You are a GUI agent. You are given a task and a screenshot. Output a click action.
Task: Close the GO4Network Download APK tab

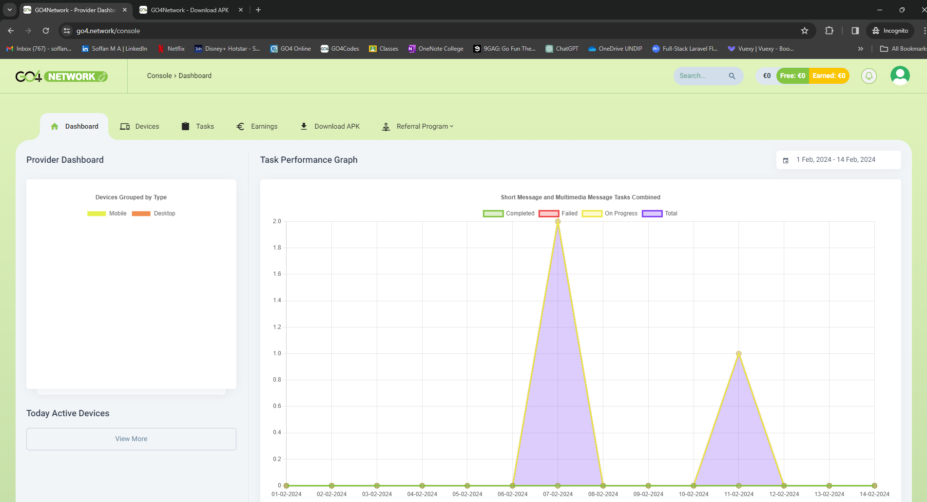pyautogui.click(x=241, y=10)
